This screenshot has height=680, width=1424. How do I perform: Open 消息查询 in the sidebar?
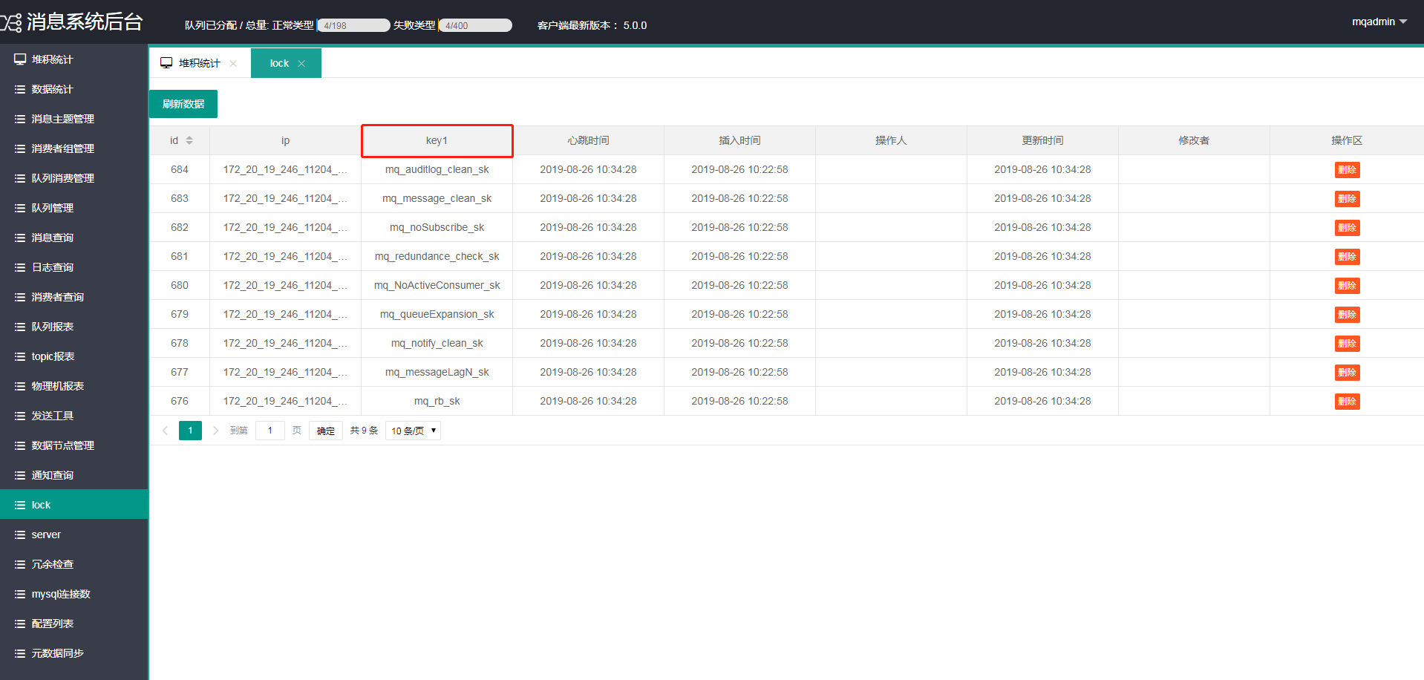click(x=74, y=238)
